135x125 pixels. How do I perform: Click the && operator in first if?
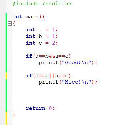(52, 56)
